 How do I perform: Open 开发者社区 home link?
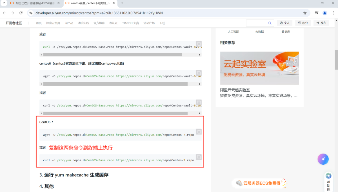click(x=14, y=23)
